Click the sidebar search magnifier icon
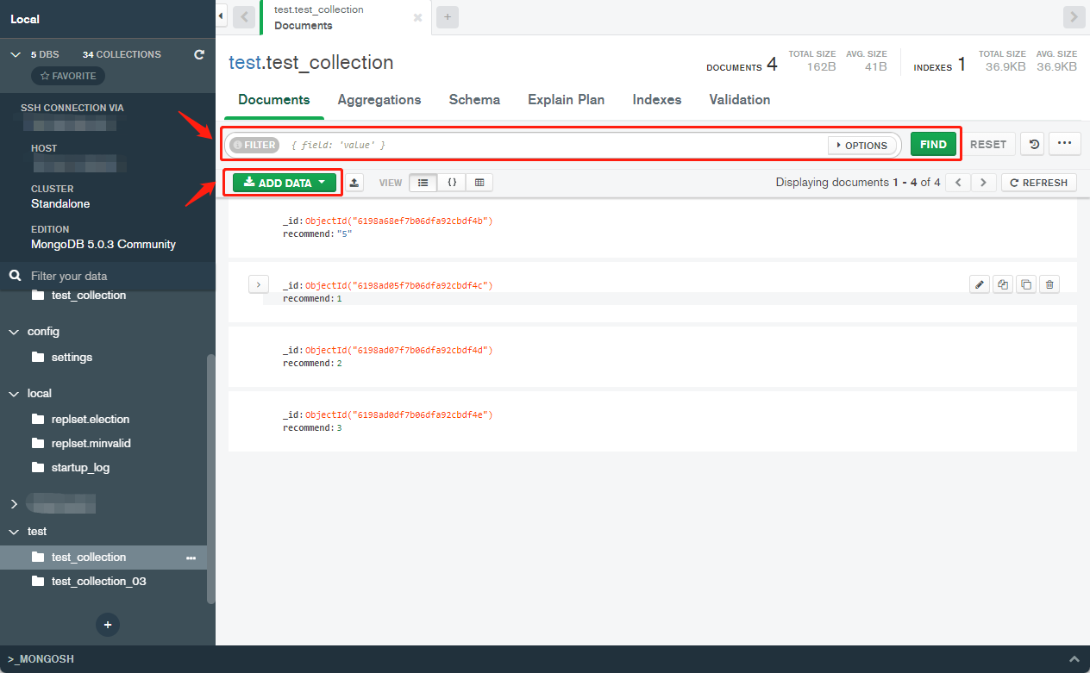 [x=15, y=276]
